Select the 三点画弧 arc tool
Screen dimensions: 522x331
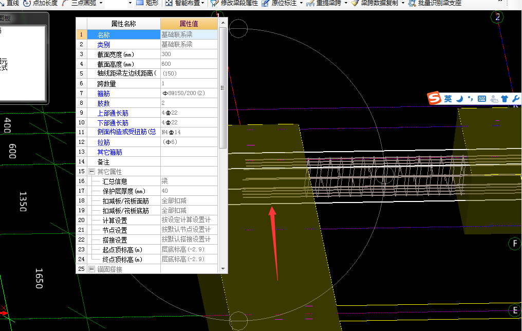click(79, 3)
